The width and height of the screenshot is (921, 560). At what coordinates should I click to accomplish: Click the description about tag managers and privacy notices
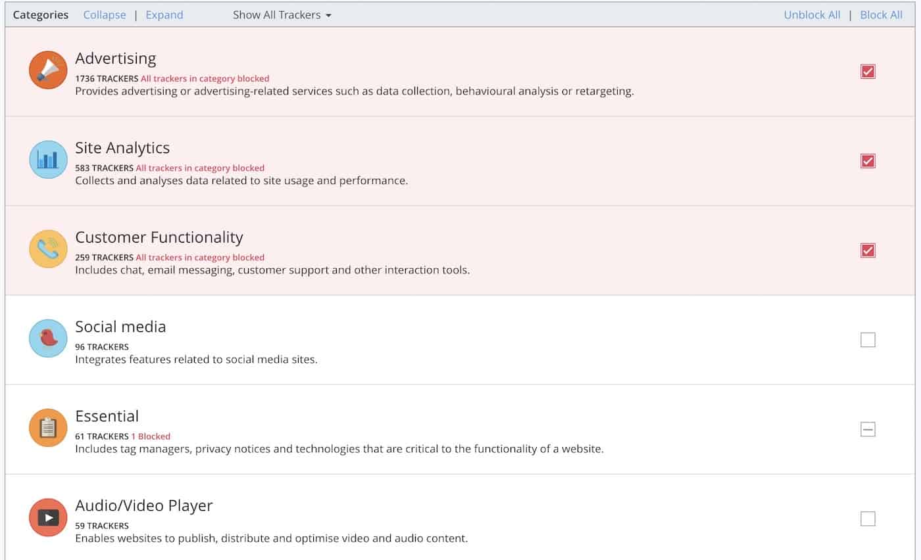tap(339, 449)
